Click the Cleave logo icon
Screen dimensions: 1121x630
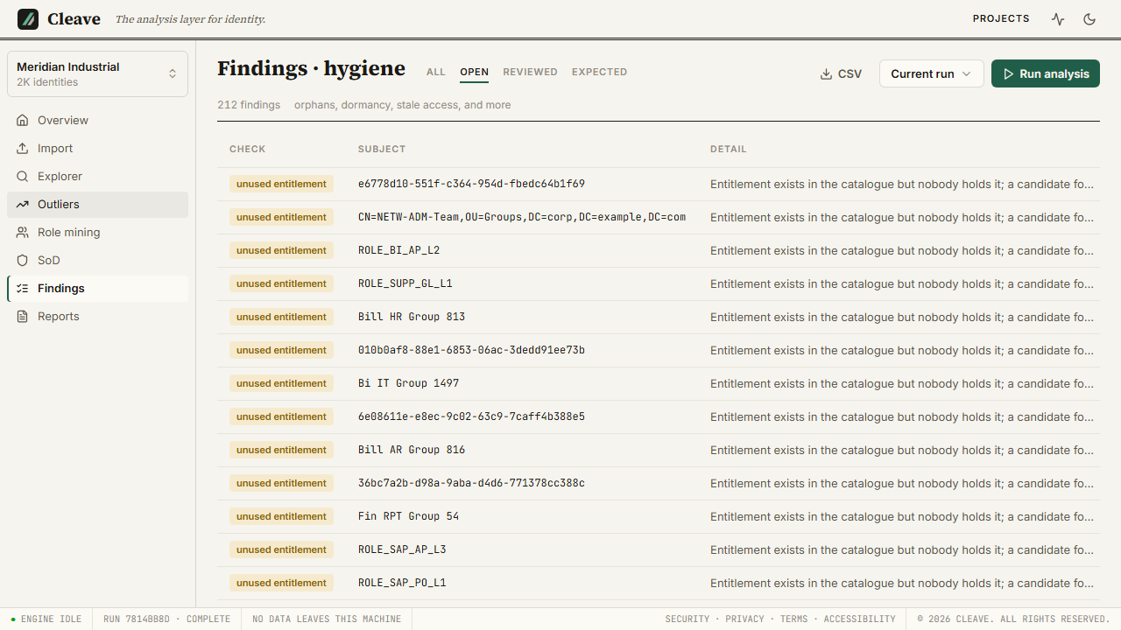[x=28, y=19]
